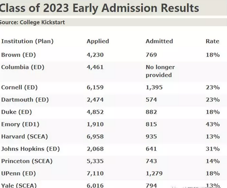Click the Dartmouth (ED) institution name
This screenshot has height=188, width=227.
coord(25,100)
